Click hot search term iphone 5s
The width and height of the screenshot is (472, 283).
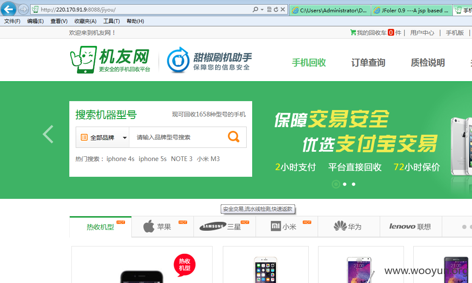click(x=153, y=159)
